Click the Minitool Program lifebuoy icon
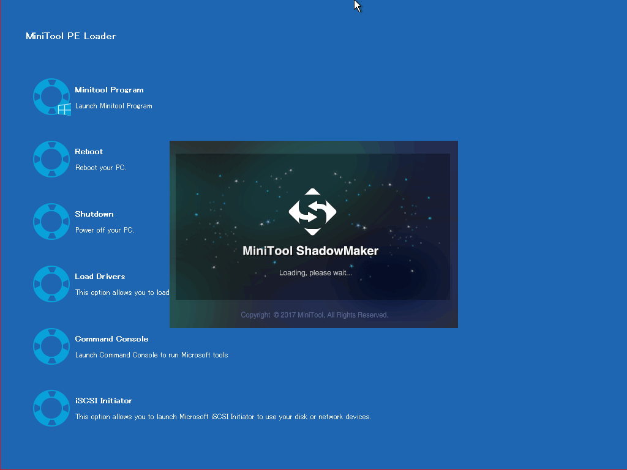This screenshot has height=470, width=627. coord(51,97)
